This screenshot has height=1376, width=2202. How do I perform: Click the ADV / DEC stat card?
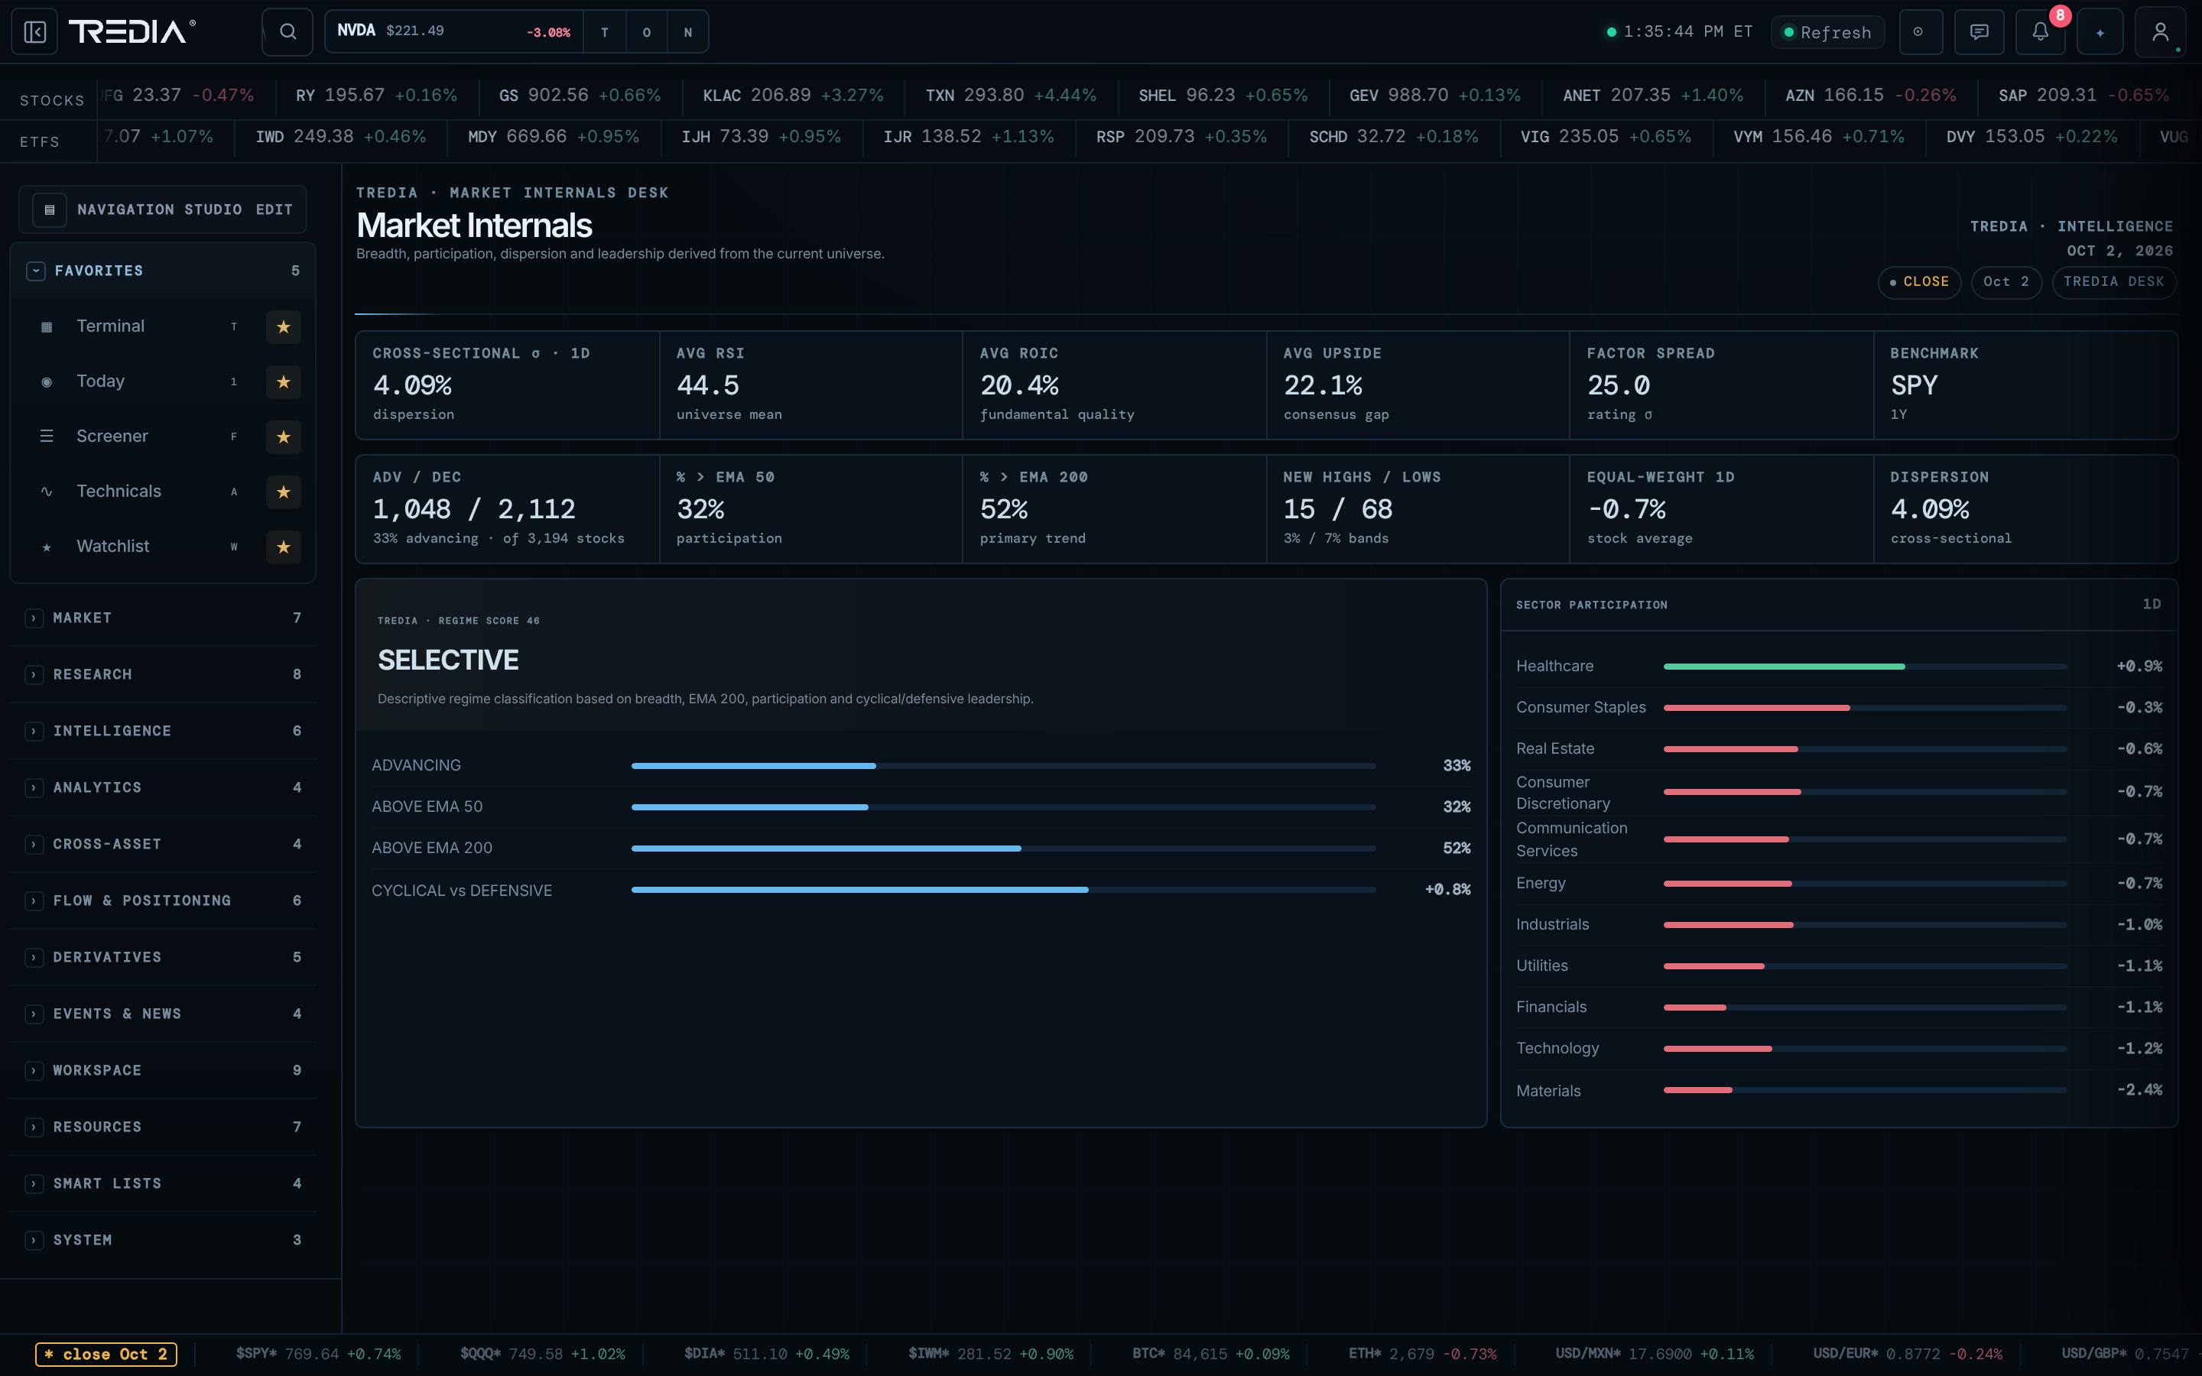(x=507, y=508)
